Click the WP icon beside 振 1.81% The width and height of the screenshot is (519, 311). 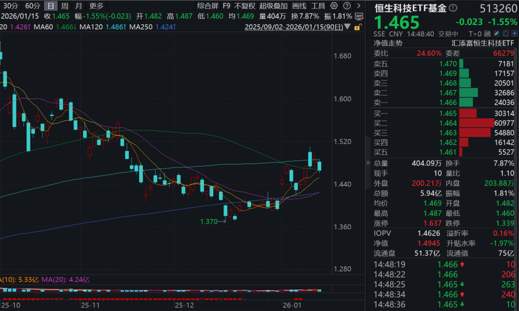(359, 16)
